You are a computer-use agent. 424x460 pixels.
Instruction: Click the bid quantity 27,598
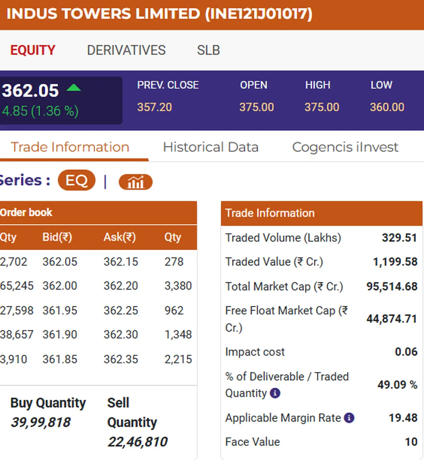pyautogui.click(x=17, y=310)
